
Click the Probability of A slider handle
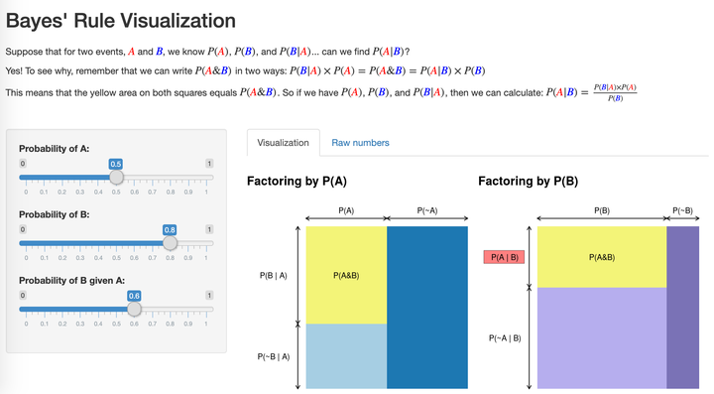pyautogui.click(x=116, y=178)
